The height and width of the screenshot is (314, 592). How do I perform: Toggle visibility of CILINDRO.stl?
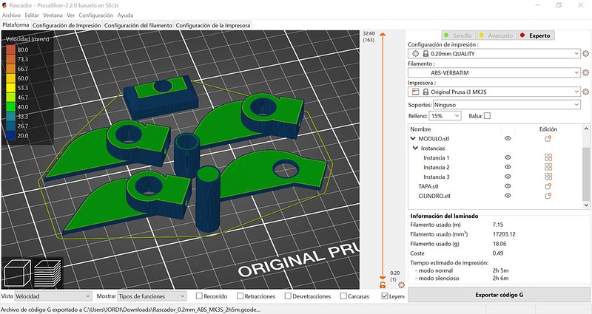tap(508, 196)
